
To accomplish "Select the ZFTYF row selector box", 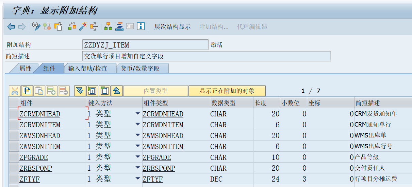I will [14, 179].
